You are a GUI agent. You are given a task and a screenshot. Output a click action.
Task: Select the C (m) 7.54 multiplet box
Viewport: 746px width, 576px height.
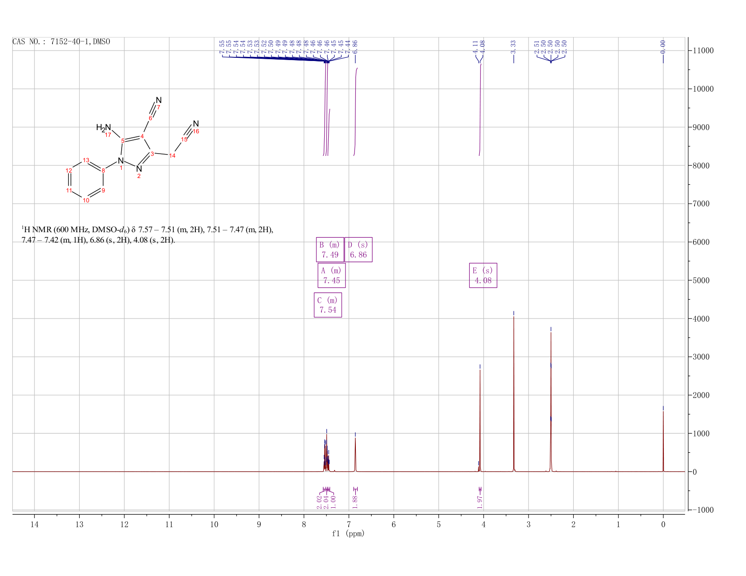click(328, 305)
